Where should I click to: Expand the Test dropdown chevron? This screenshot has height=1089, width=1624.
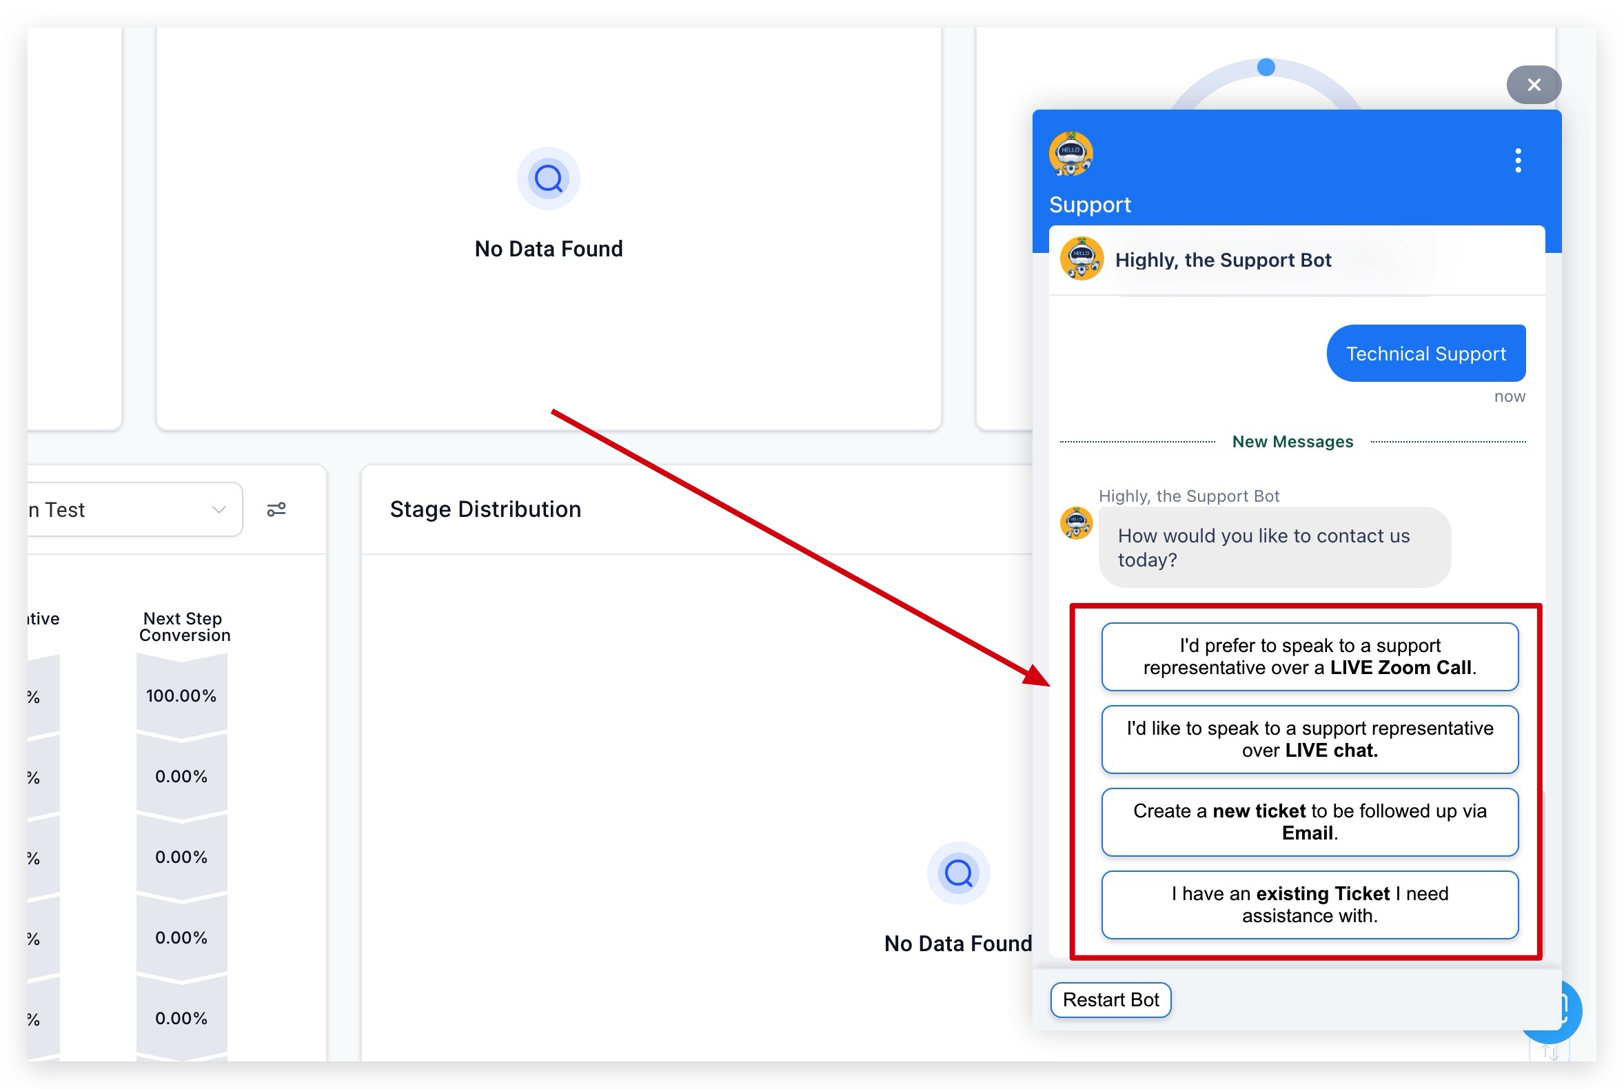[219, 510]
